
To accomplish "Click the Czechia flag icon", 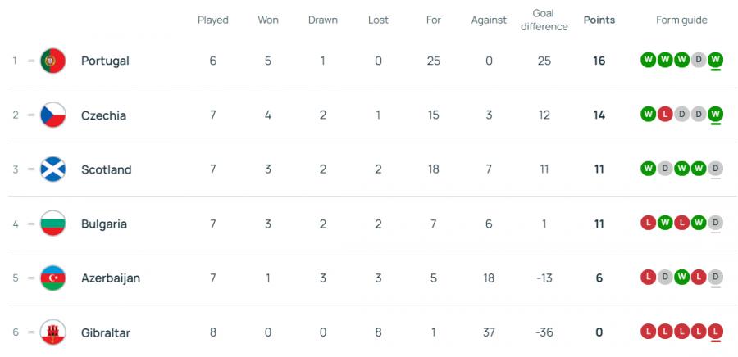I will tap(53, 115).
